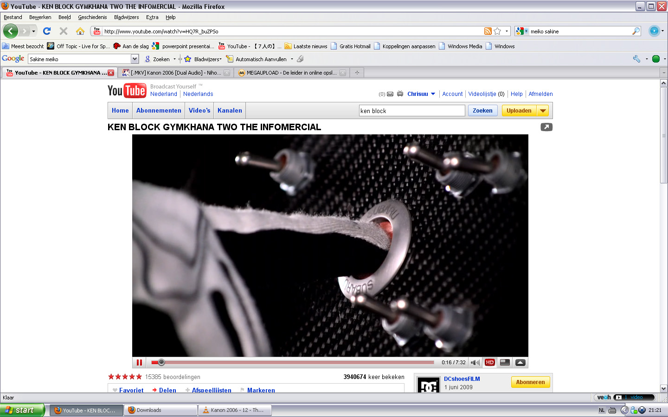Click the video progress bar

coord(293,362)
